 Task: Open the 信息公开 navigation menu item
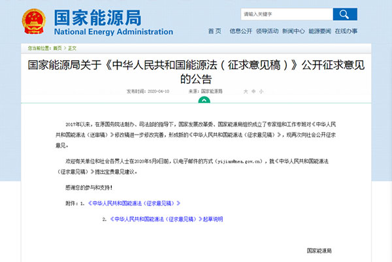tap(240, 31)
